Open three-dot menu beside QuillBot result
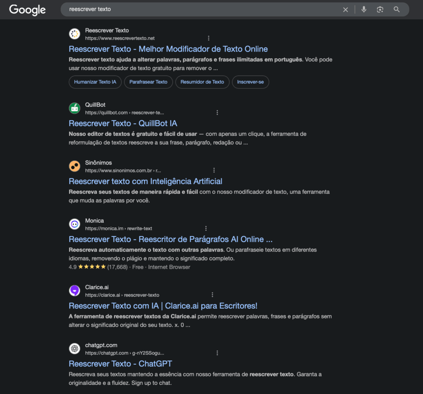 (x=217, y=113)
